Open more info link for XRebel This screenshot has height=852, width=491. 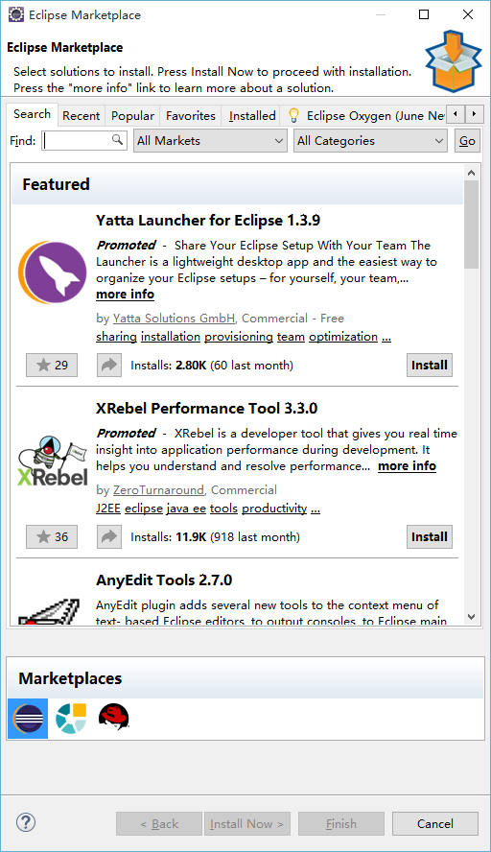click(407, 465)
